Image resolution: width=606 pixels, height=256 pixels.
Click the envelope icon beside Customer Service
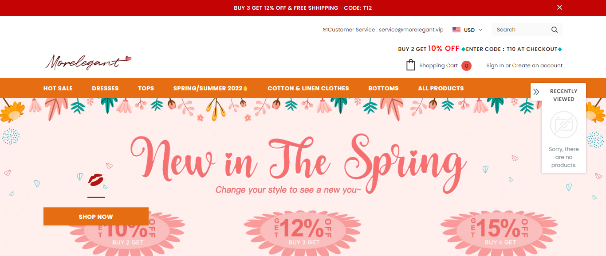click(x=325, y=30)
